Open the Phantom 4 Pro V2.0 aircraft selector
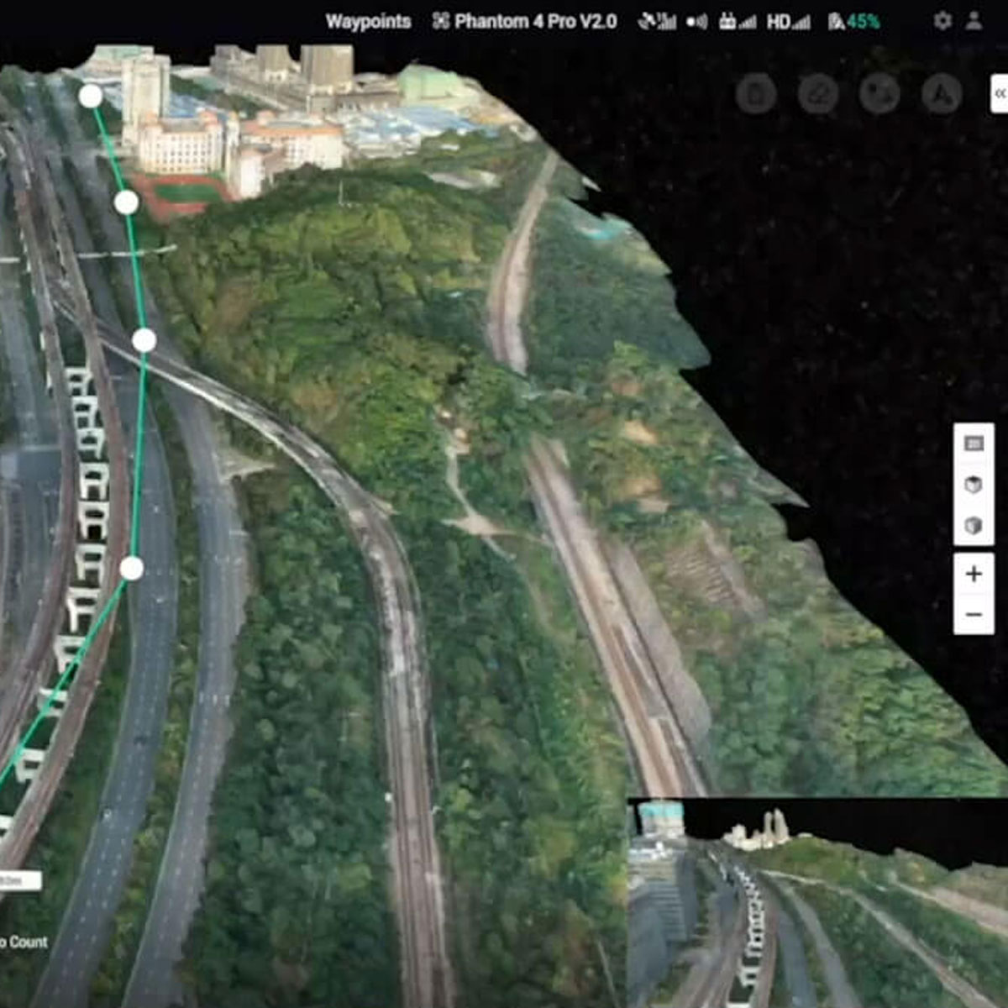 click(x=525, y=22)
